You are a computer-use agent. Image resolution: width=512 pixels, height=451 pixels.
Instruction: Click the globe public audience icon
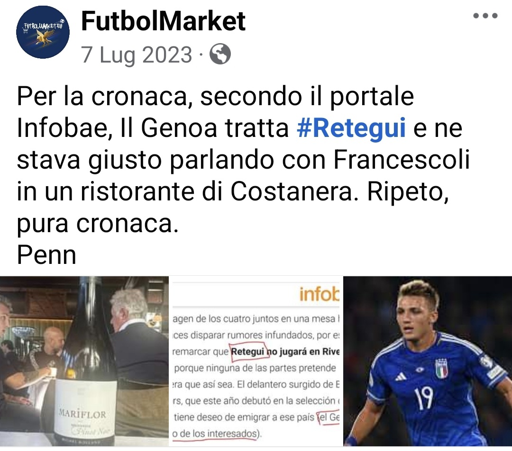click(220, 54)
